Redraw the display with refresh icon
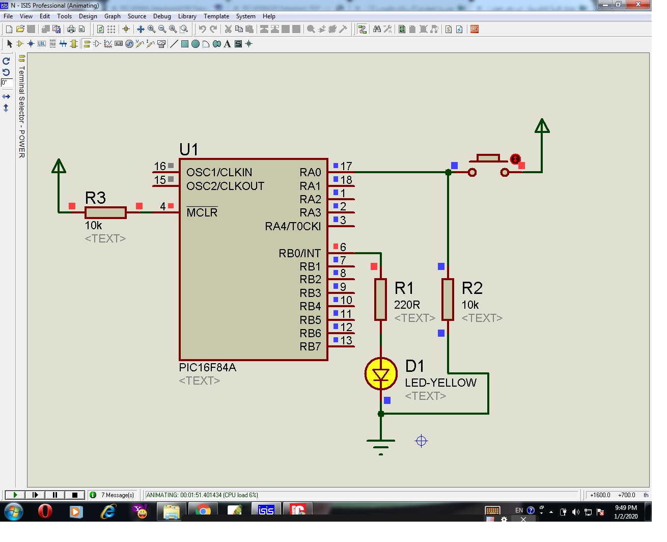Viewport: 667px width, 542px height. coord(100,29)
